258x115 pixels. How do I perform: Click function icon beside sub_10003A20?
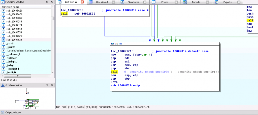[4, 11]
